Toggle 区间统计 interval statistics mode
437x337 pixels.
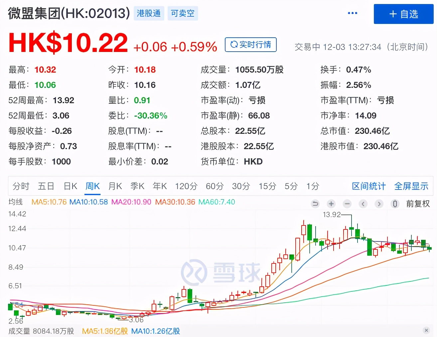tap(368, 186)
